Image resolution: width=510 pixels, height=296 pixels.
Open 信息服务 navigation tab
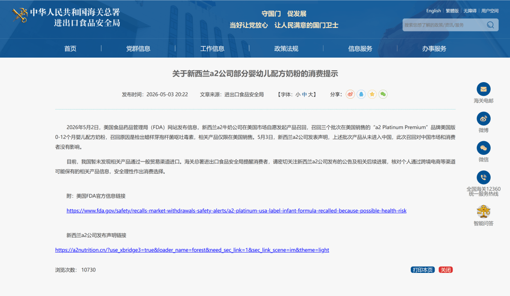(360, 49)
